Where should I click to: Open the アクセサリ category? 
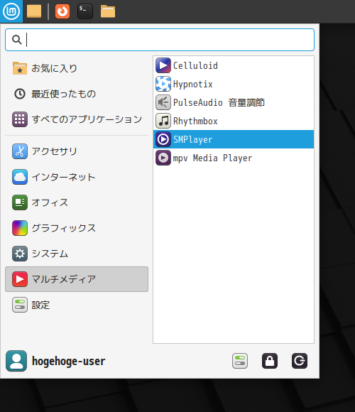(x=77, y=151)
